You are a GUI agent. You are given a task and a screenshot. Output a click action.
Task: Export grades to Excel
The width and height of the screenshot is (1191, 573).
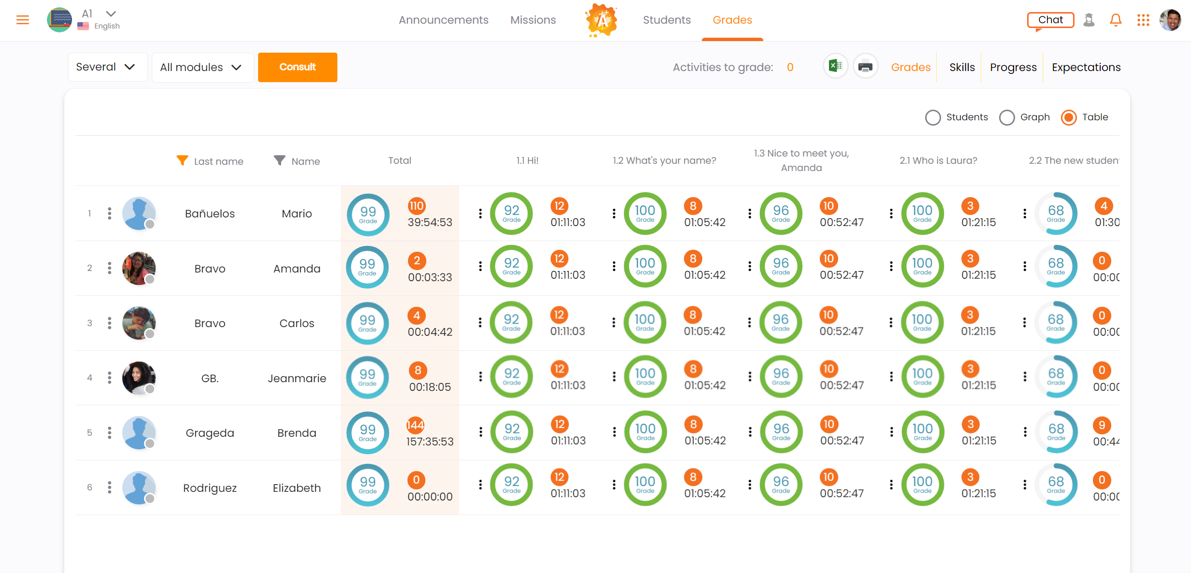[835, 67]
